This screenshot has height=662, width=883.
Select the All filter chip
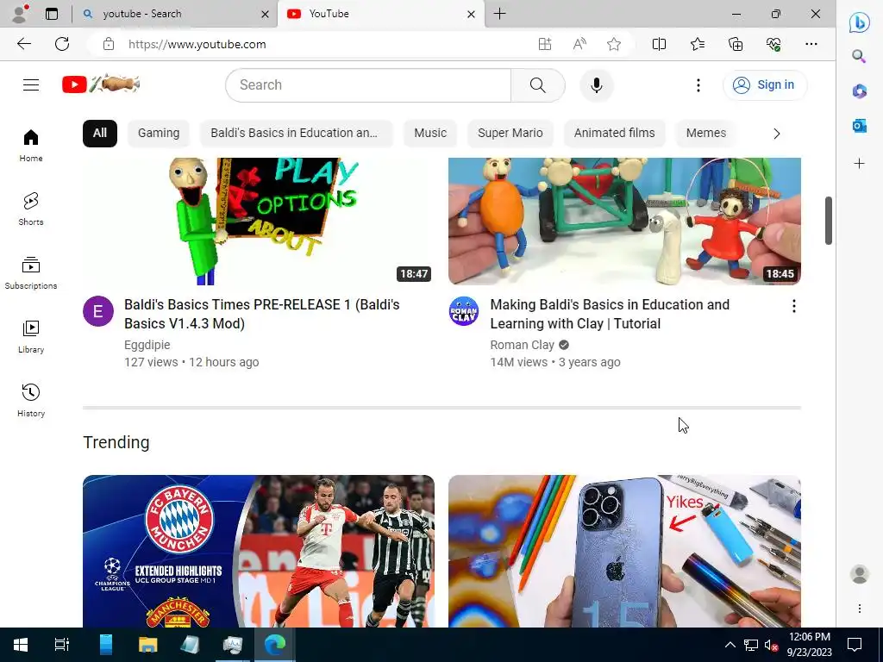(x=100, y=134)
